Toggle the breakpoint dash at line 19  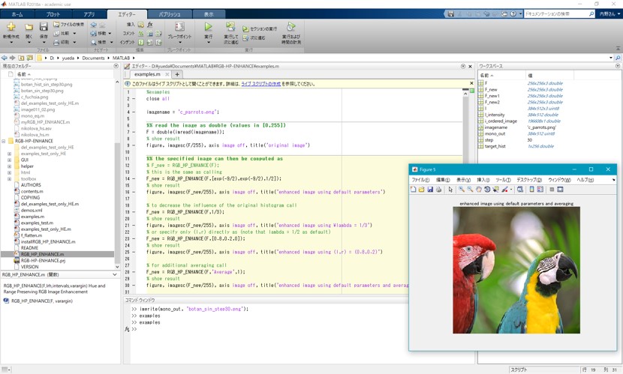134,212
